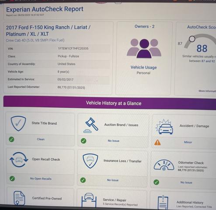Click the Certified Pre-Owned label

47,198
